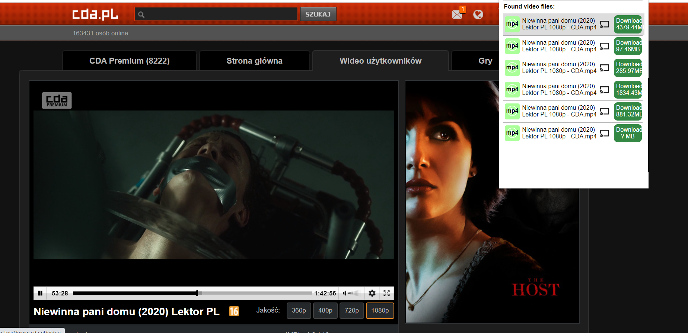Click mp4 icon of 285.97MB entry
This screenshot has width=688, height=333.
(512, 67)
